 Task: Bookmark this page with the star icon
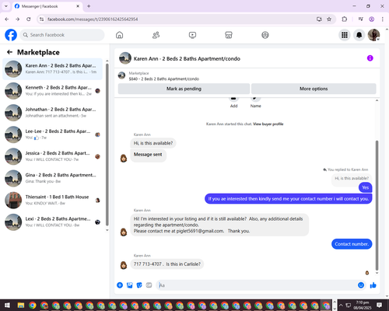click(x=329, y=19)
